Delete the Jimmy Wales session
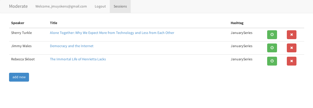Viewport: 313px width, 108px height. (x=292, y=48)
